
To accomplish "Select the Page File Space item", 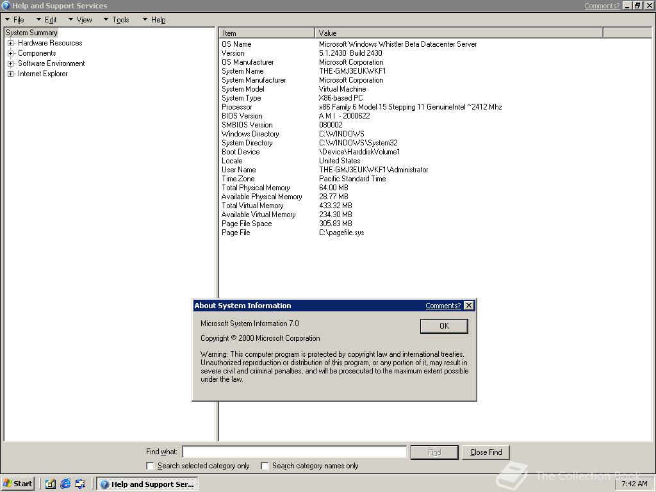I will pyautogui.click(x=247, y=224).
